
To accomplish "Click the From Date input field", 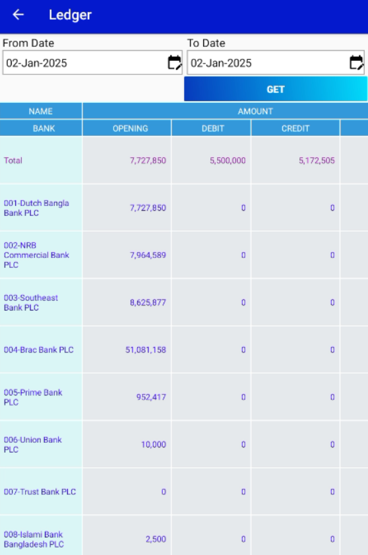I will click(x=92, y=63).
